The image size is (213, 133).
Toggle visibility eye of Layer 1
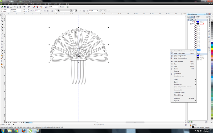[193, 24]
